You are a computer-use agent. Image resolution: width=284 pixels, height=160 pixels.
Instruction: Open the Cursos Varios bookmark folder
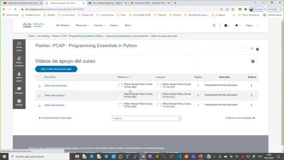pos(66,15)
